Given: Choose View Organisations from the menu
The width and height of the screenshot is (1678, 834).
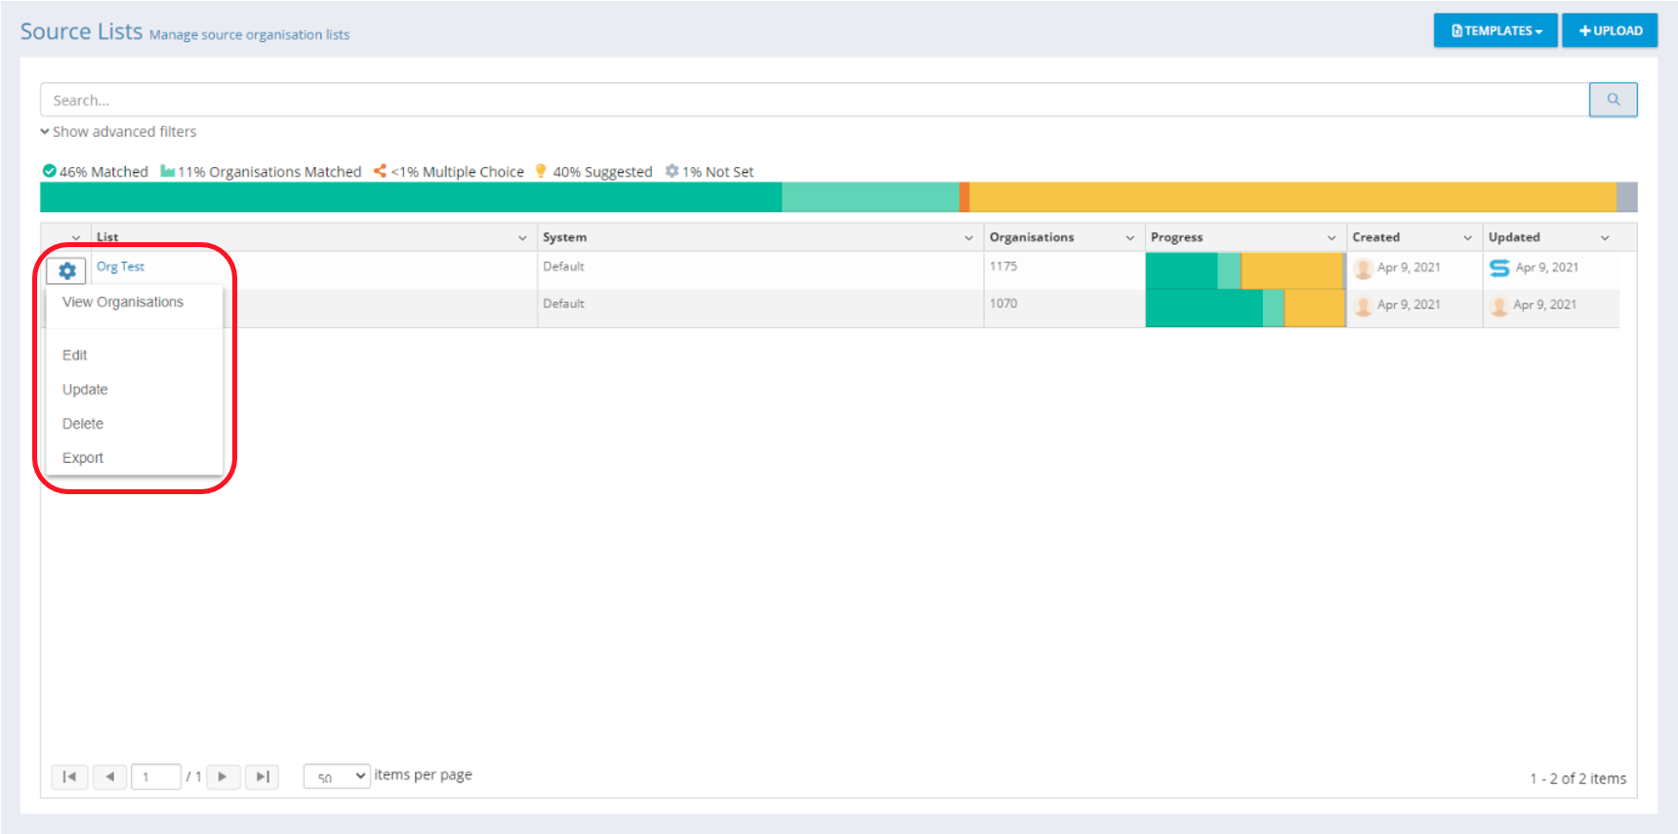Looking at the screenshot, I should tap(123, 302).
